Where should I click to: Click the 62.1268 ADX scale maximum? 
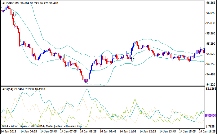211,89
